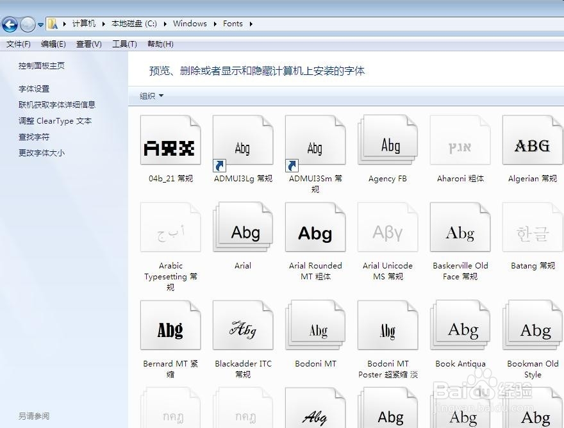Viewport: 564px width, 428px height.
Task: Click the Back navigation arrow button
Action: click(10, 24)
